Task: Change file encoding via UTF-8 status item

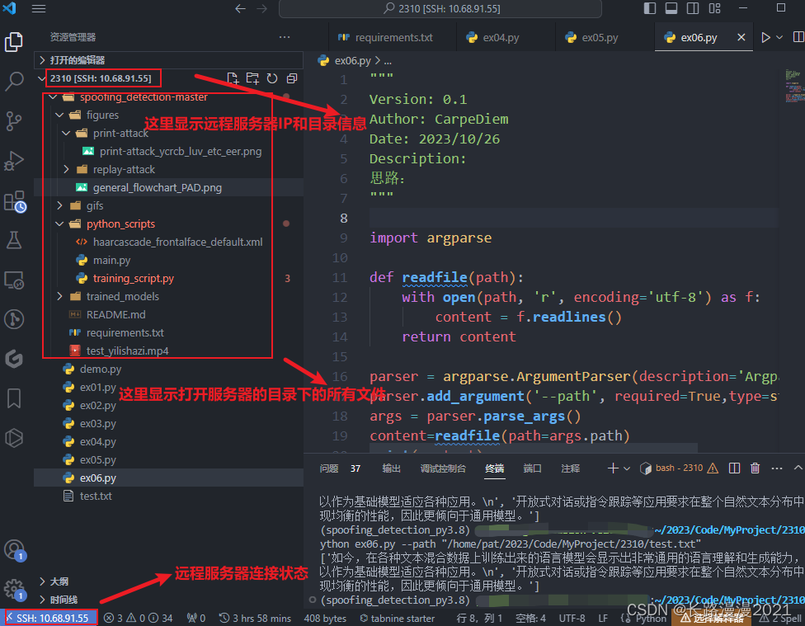Action: (572, 619)
